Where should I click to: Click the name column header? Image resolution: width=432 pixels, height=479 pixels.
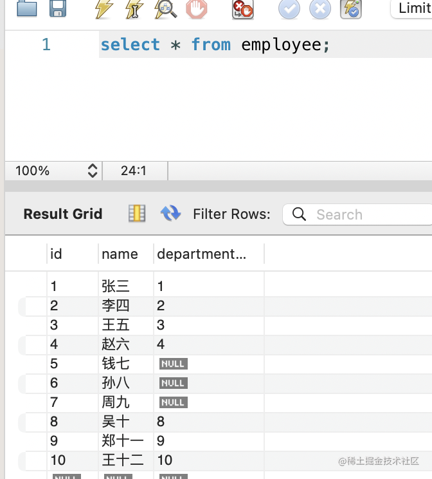(x=126, y=254)
